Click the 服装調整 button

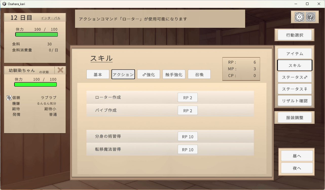(x=295, y=117)
